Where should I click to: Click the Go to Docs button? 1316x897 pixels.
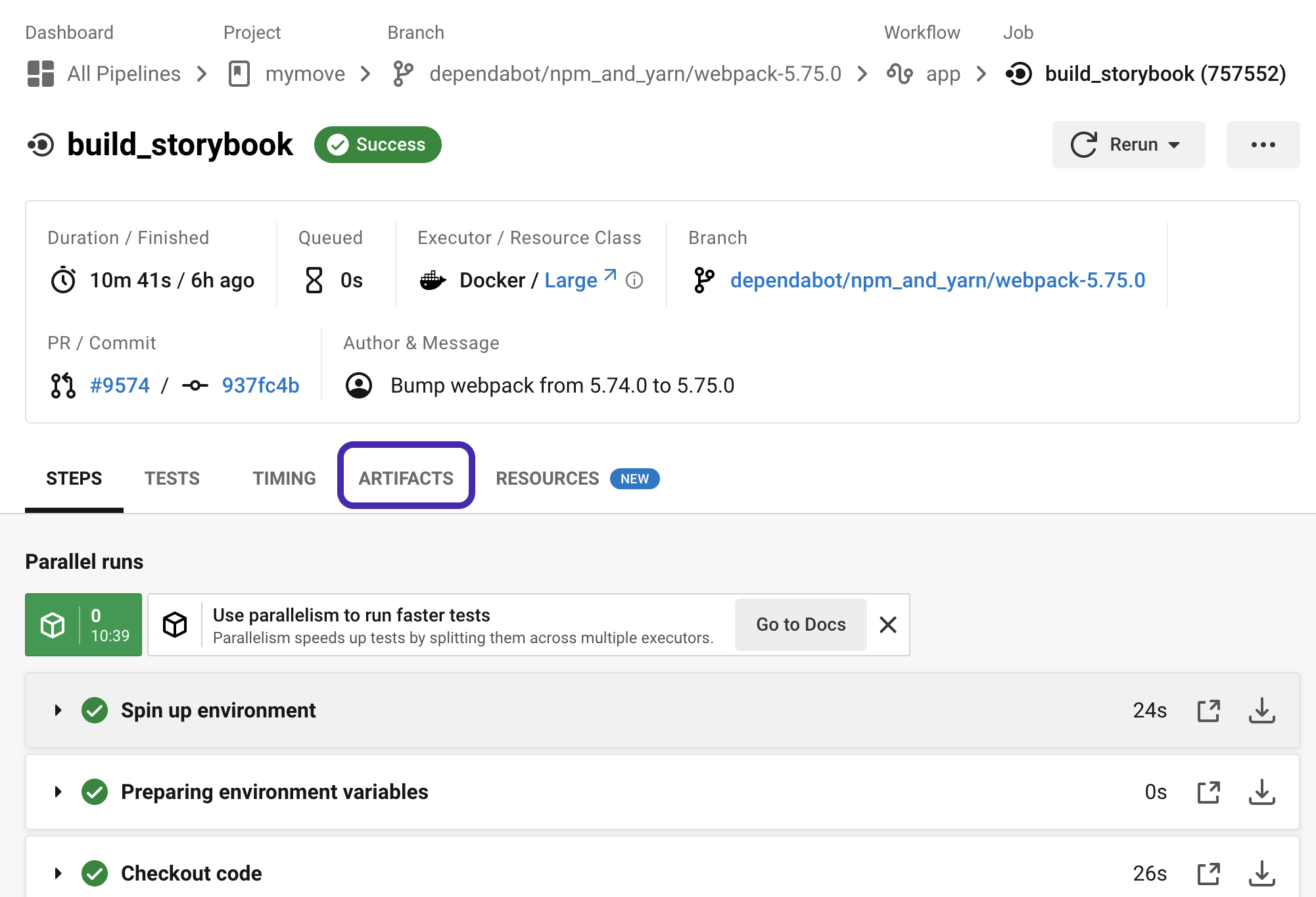pyautogui.click(x=800, y=624)
